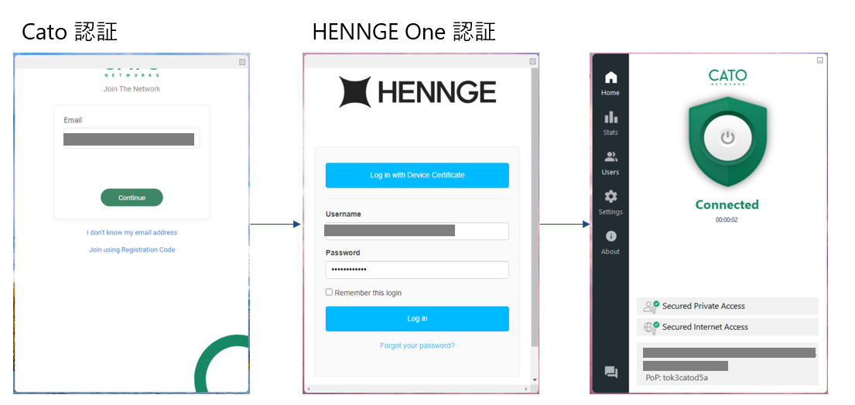Focus the HENNGE Password field
Screen dimensions: 855x405
417,269
